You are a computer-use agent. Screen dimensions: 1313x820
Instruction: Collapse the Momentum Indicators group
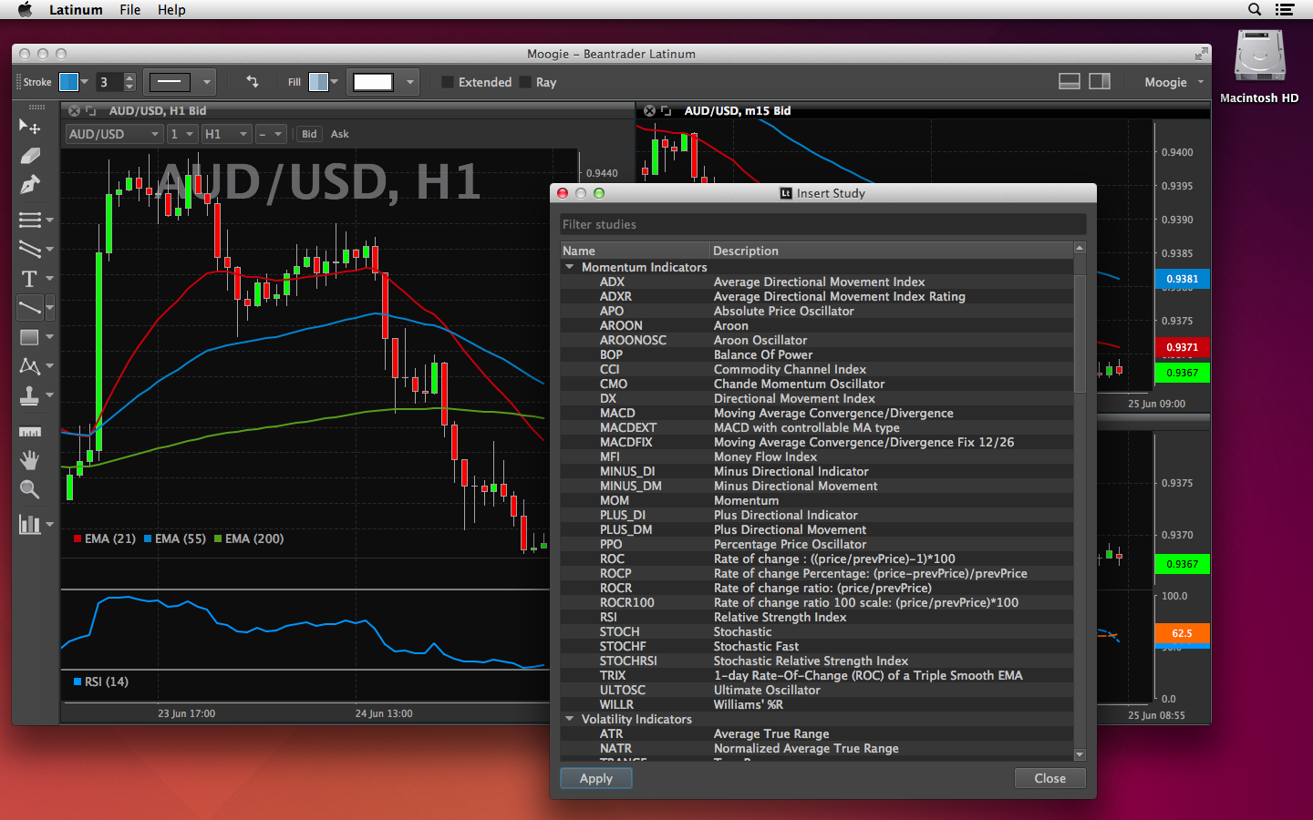[x=570, y=267]
